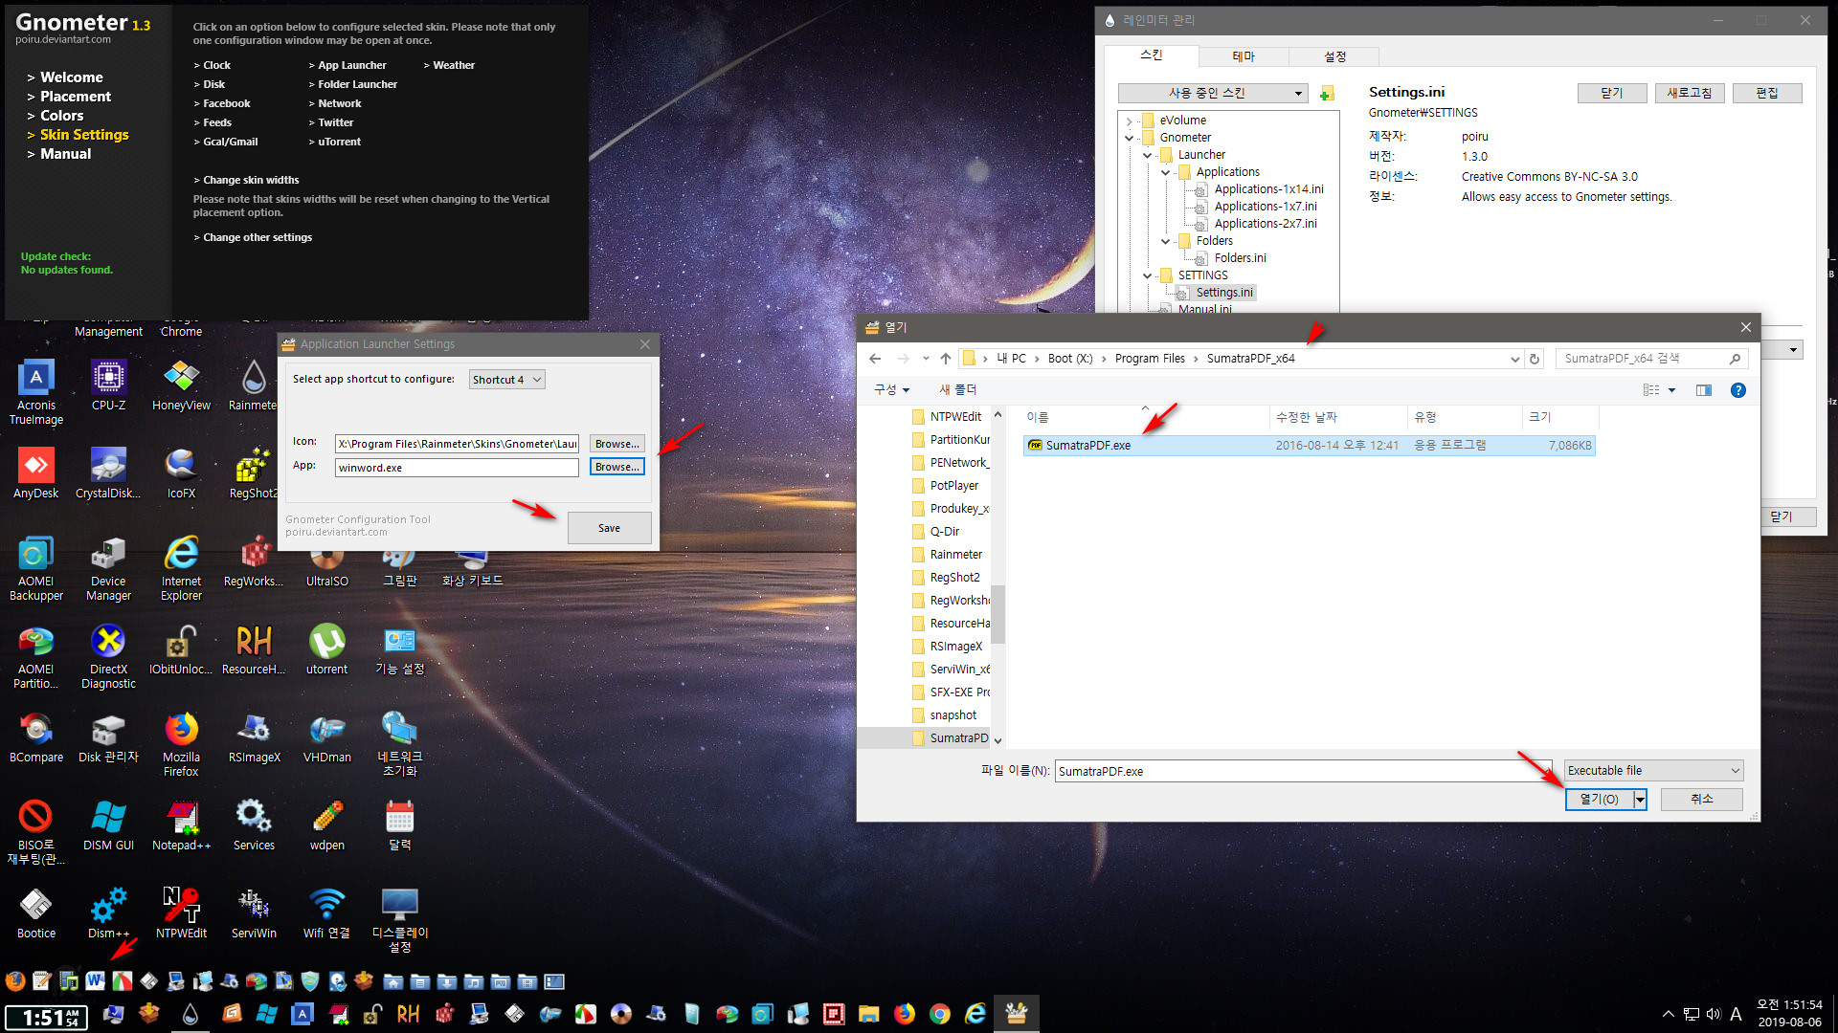Image resolution: width=1838 pixels, height=1033 pixels.
Task: Click the Firefox icon in the taskbar
Action: point(905,1014)
